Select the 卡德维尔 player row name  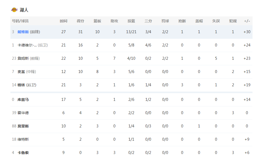[27, 45]
